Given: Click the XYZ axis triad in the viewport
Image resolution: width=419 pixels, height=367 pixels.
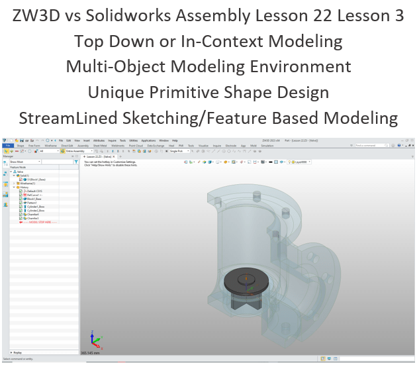Looking at the screenshot, I should [x=97, y=341].
